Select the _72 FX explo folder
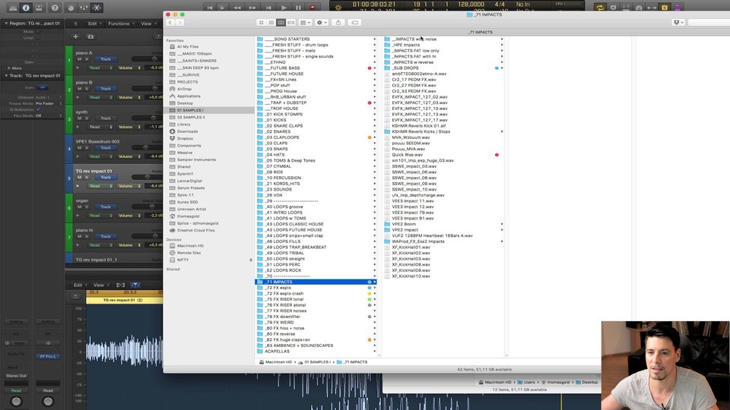 [x=316, y=288]
